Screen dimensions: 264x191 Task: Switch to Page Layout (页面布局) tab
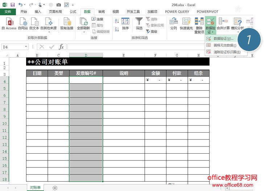[55, 12]
